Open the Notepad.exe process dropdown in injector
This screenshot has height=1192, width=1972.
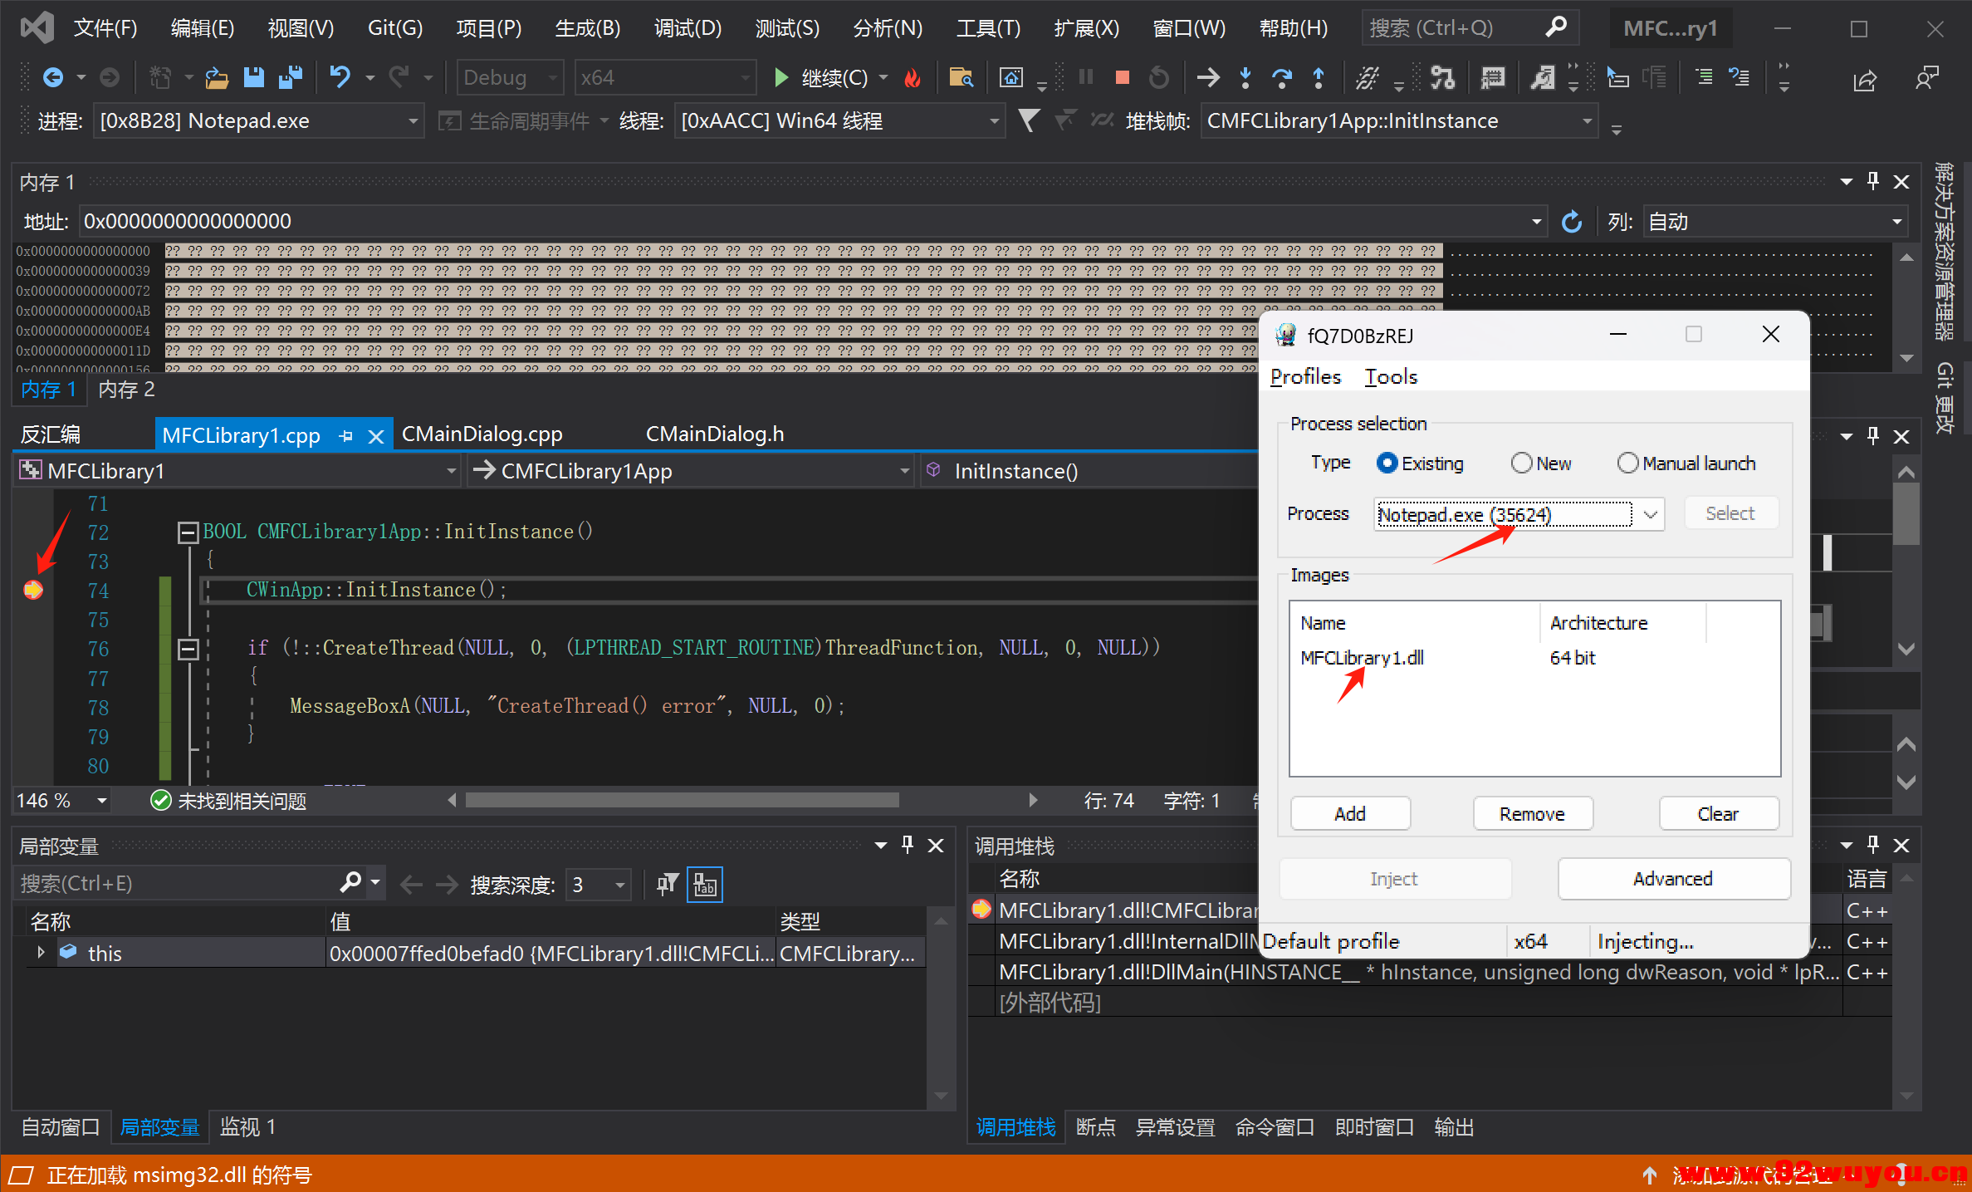tap(1650, 514)
